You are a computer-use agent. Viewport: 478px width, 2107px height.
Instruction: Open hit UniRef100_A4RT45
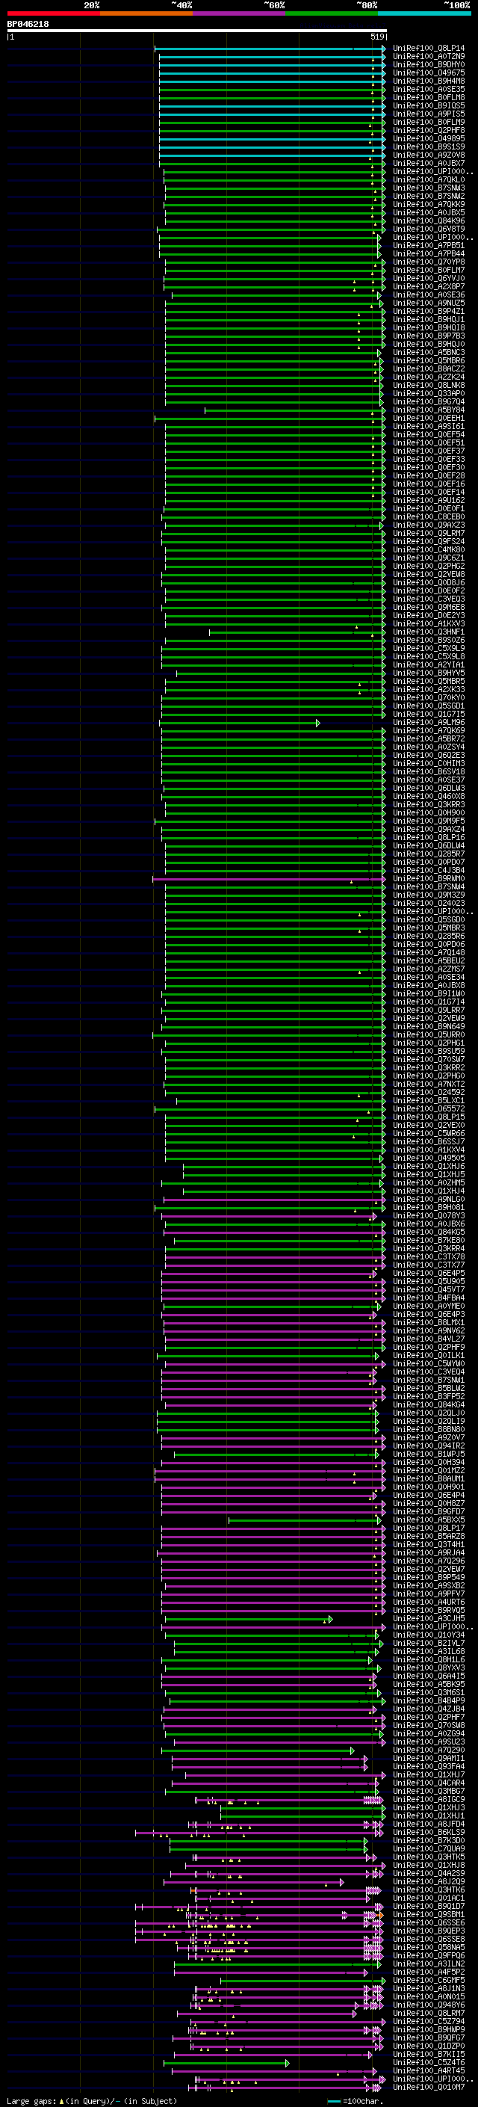429,2072
